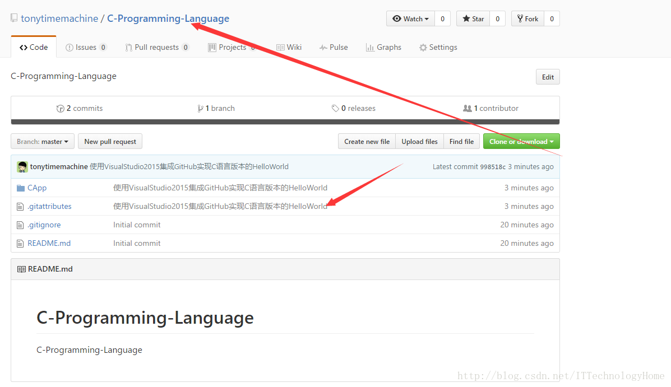Screen dimensions: 671x387
Task: Click Find file button
Action: click(x=461, y=142)
